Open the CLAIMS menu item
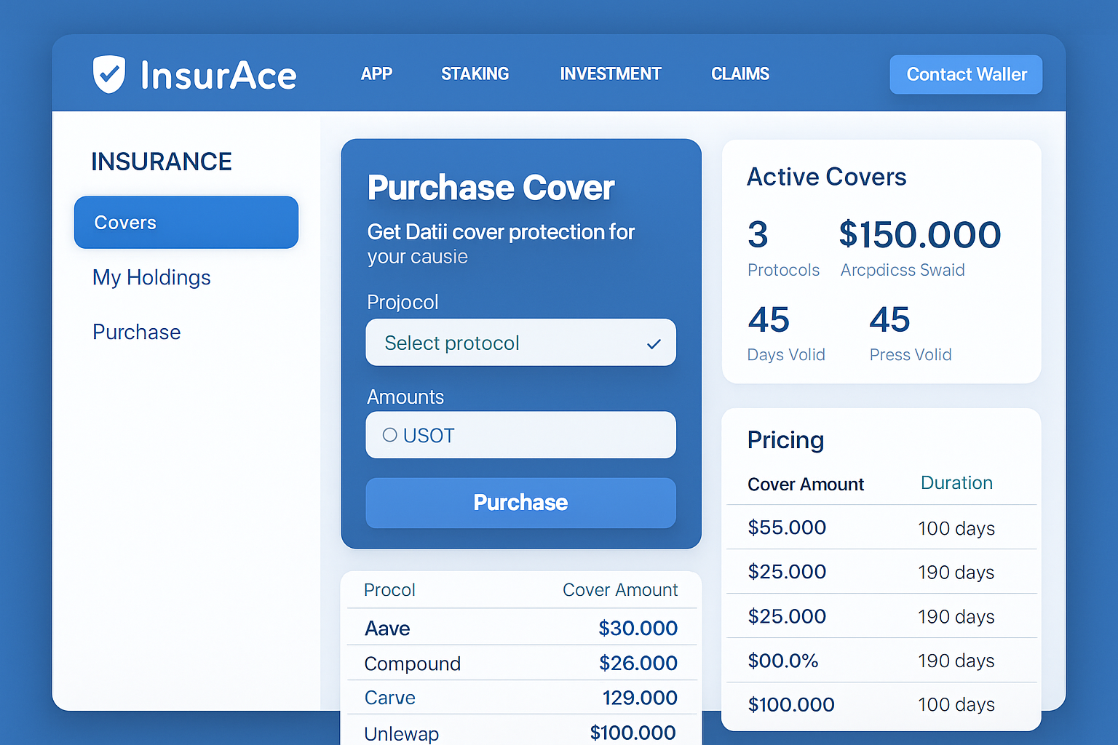This screenshot has height=745, width=1118. [740, 73]
